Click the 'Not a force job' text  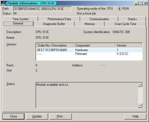click(x=86, y=13)
